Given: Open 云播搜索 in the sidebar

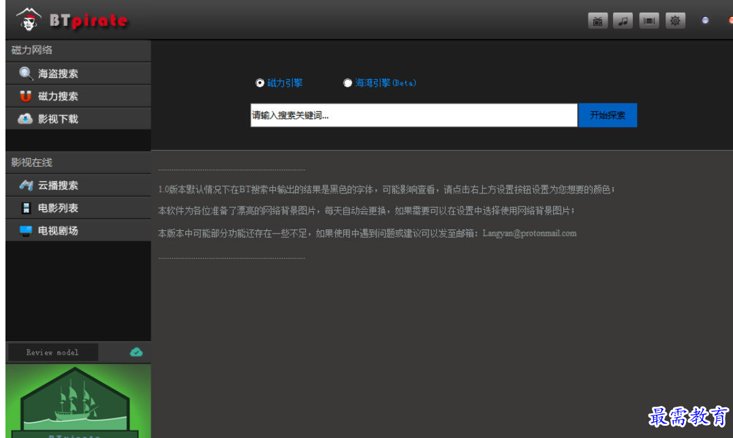Looking at the screenshot, I should [x=78, y=185].
